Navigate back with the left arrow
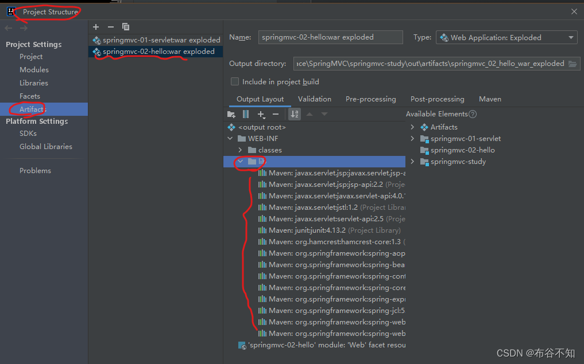This screenshot has height=364, width=584. pyautogui.click(x=9, y=28)
